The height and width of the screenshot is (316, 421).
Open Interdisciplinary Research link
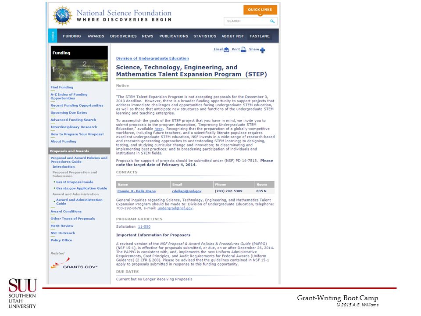point(74,127)
